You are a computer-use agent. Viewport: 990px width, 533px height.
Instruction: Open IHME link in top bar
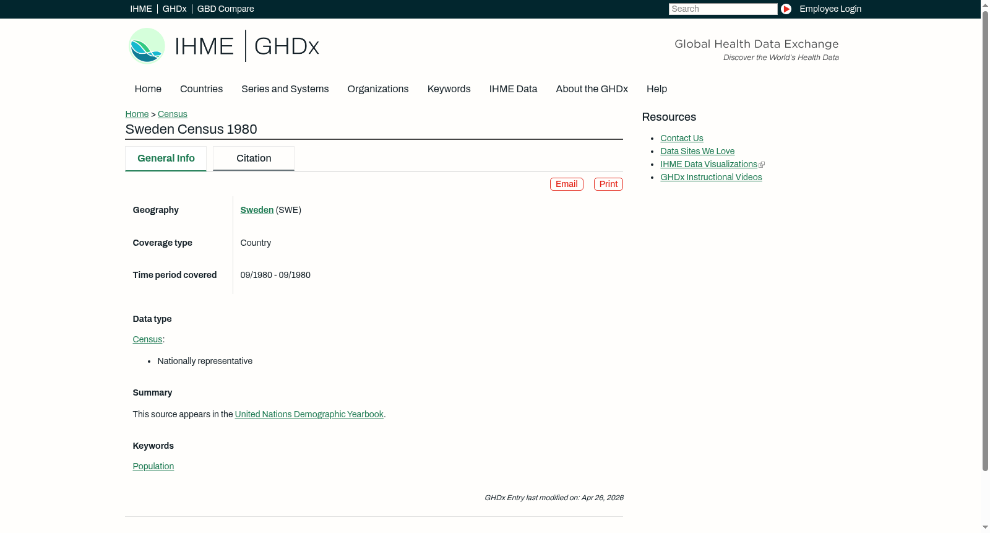[141, 9]
